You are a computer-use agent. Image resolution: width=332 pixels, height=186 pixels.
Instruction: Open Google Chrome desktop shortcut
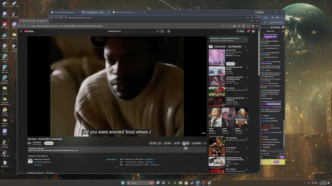(x=5, y=111)
